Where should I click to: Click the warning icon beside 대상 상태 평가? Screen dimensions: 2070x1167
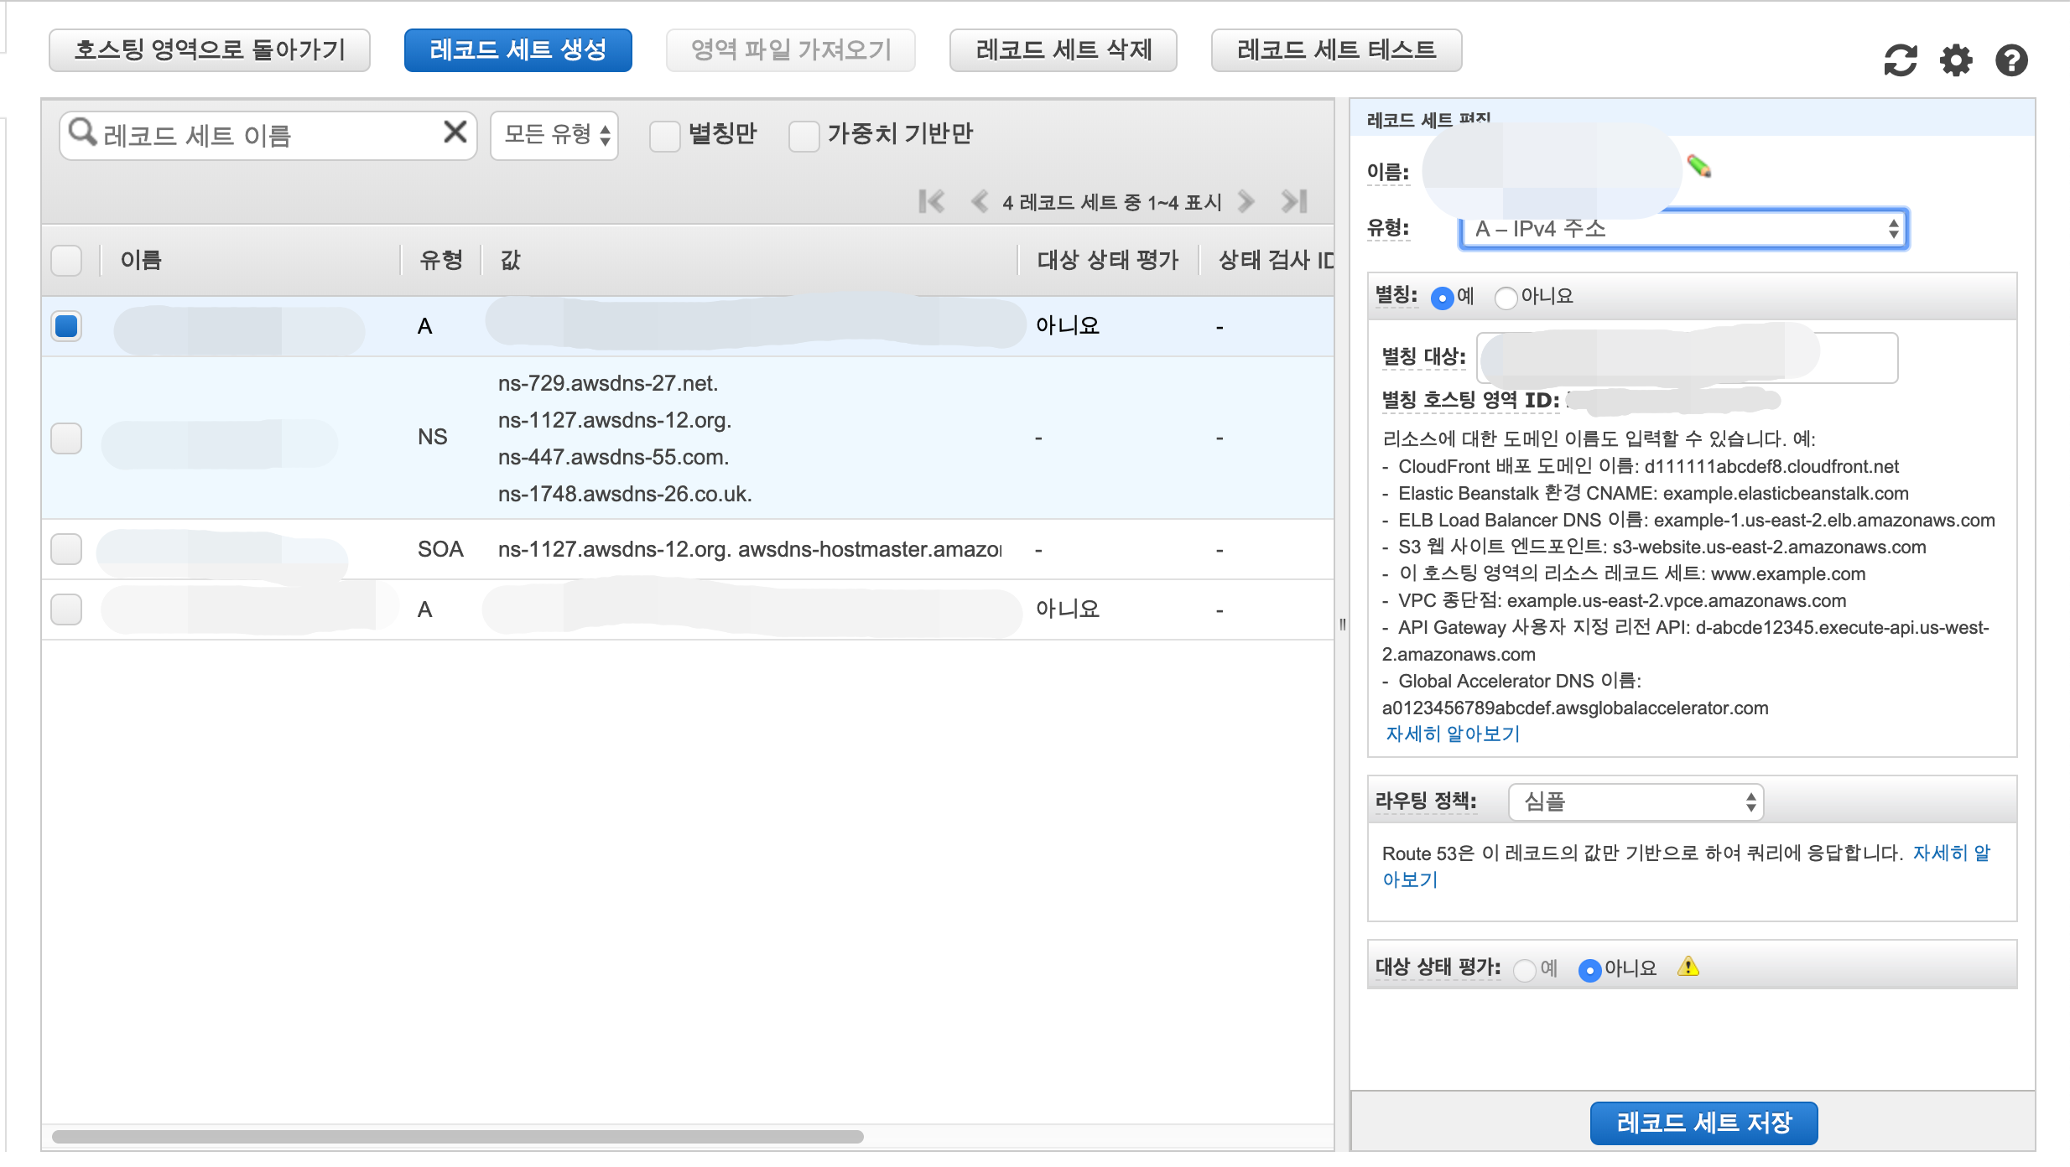click(1688, 967)
